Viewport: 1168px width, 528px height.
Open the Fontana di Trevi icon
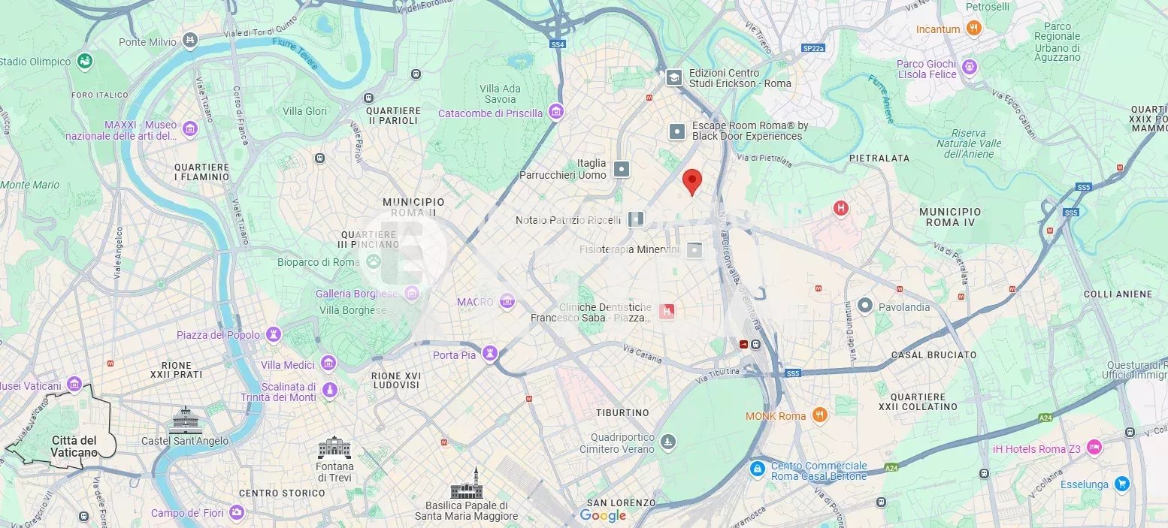coord(334,447)
